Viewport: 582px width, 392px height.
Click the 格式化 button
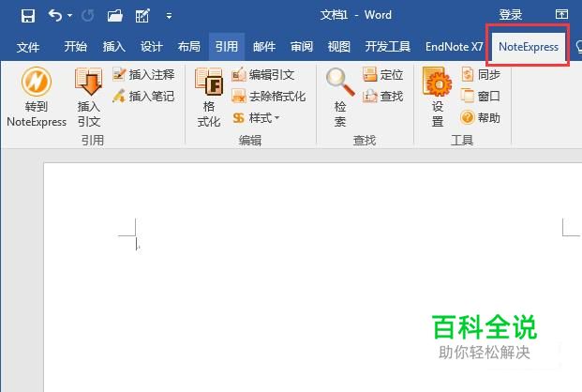[x=209, y=98]
